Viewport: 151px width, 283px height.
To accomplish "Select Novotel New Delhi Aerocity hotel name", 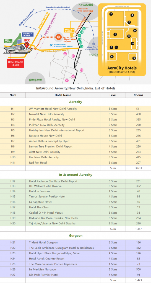I will pos(47,114).
